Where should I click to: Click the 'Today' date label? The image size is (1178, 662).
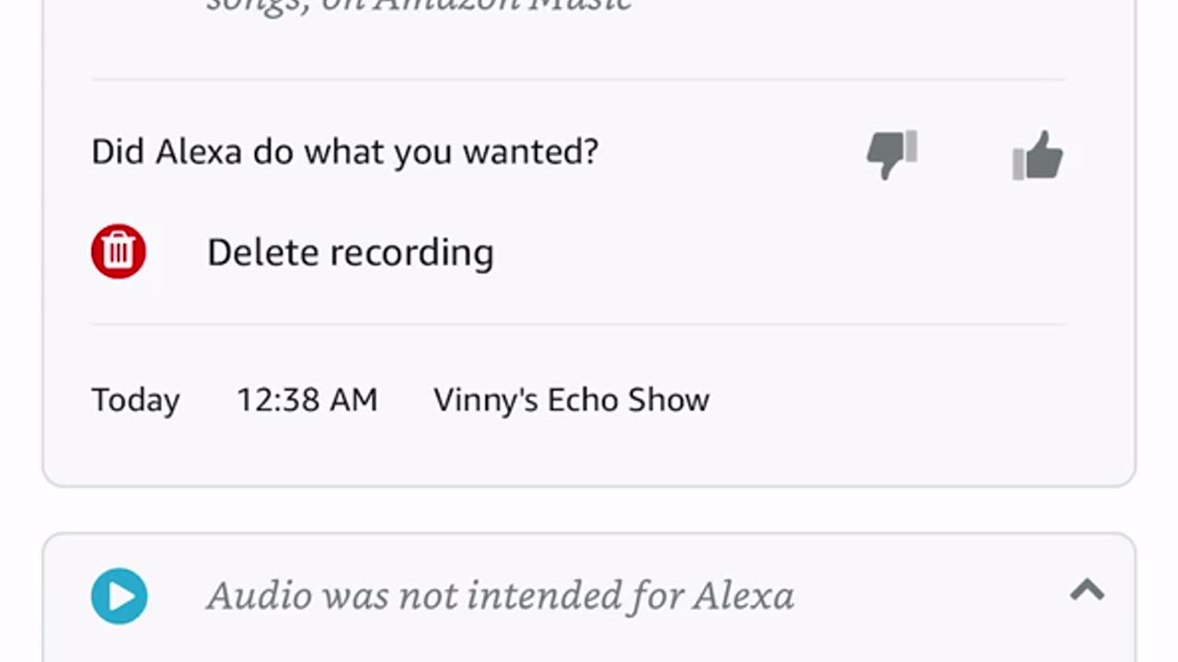[135, 400]
